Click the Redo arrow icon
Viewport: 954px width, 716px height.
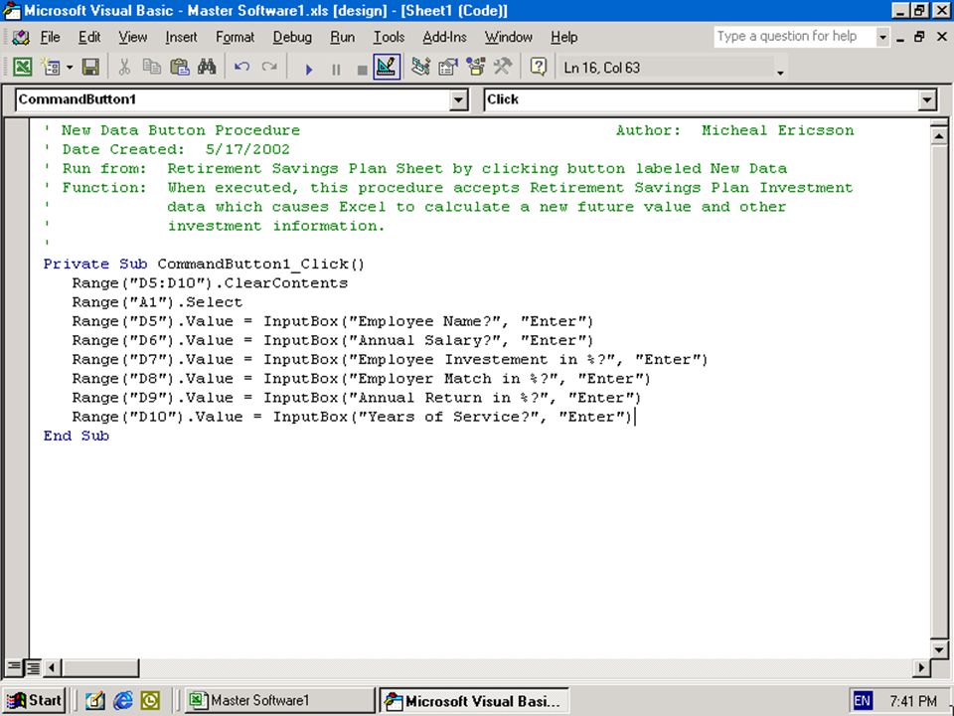(x=269, y=67)
